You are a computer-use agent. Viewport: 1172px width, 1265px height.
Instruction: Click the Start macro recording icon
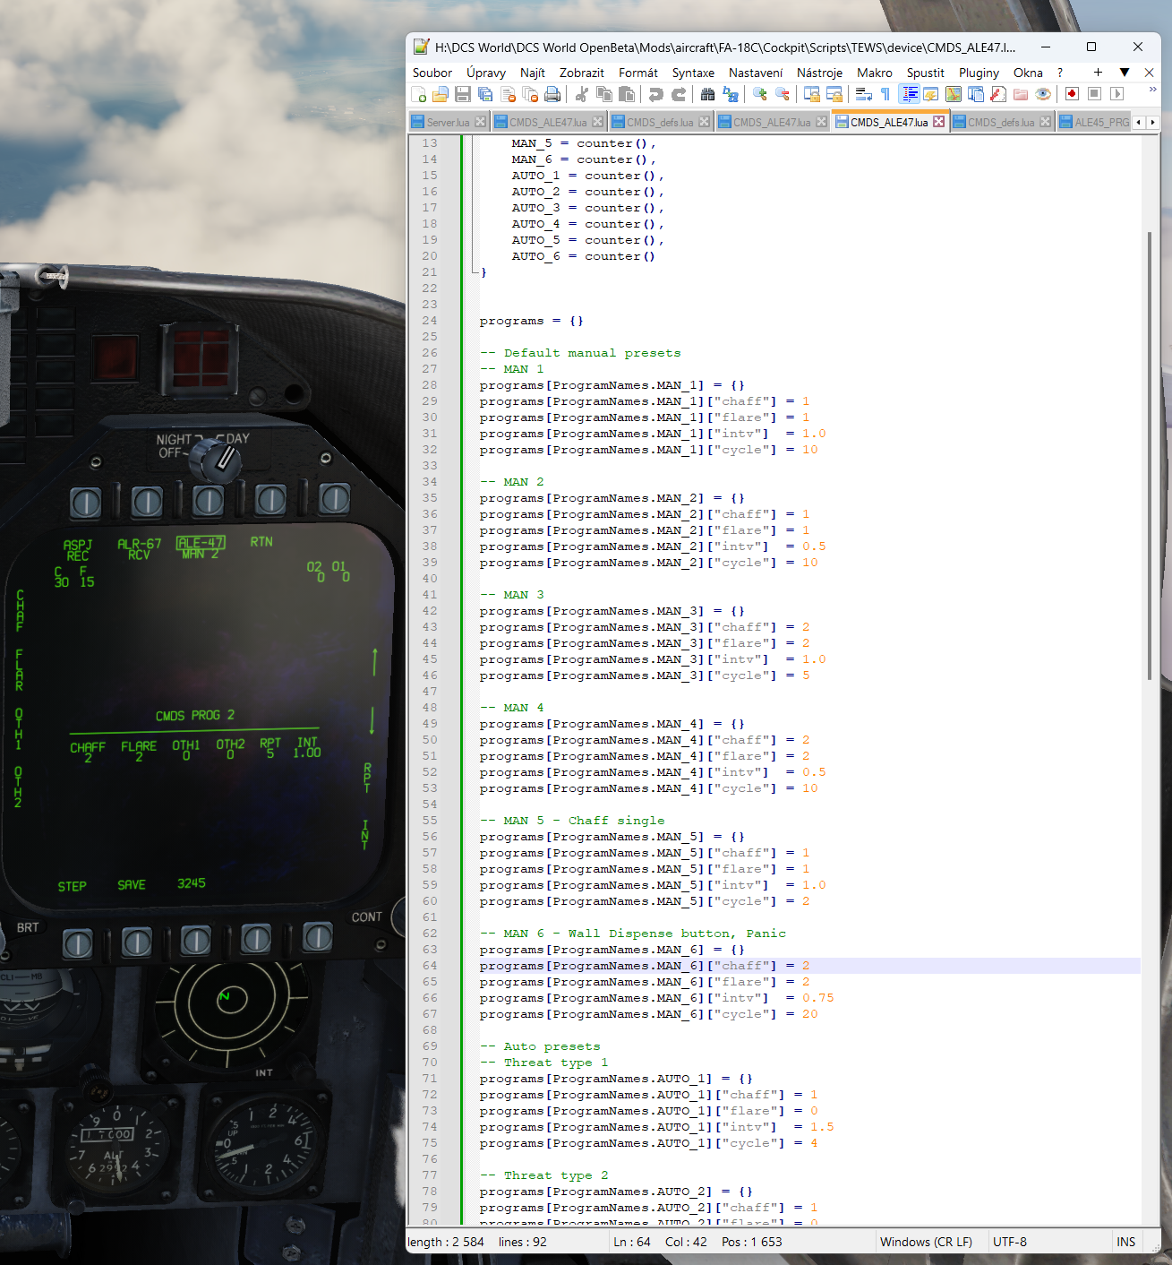1072,94
